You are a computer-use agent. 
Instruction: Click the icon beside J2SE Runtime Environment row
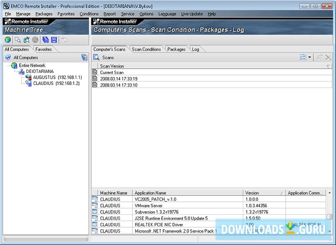pyautogui.click(x=95, y=218)
